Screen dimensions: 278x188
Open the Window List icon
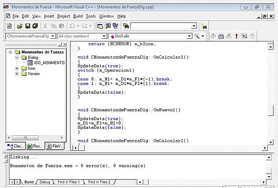tap(115, 26)
